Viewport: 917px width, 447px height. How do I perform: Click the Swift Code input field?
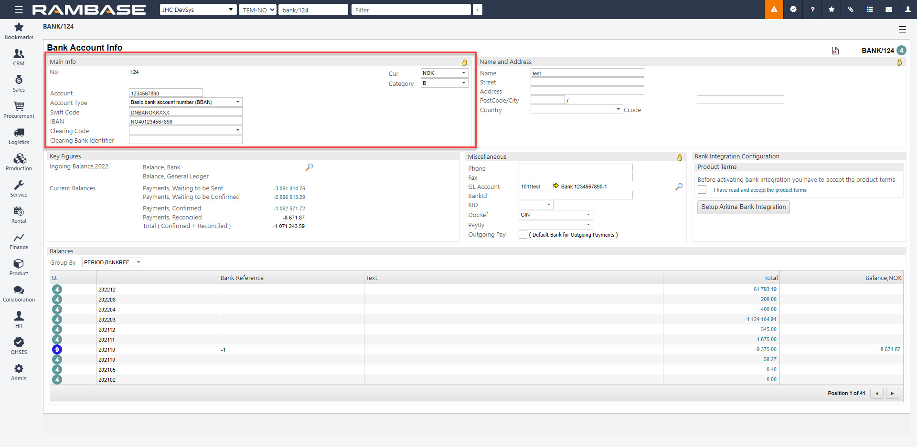click(185, 112)
